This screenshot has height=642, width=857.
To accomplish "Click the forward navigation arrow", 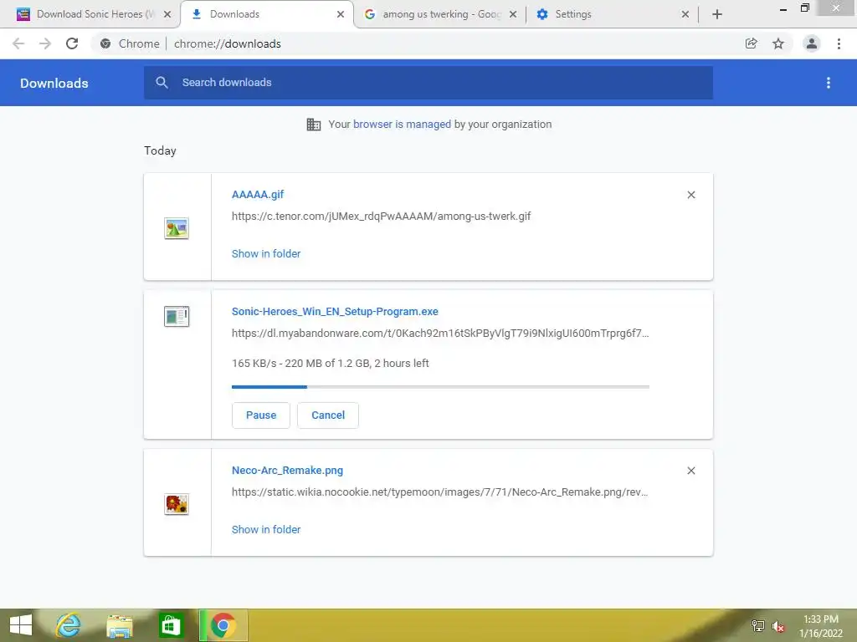I will click(x=45, y=43).
